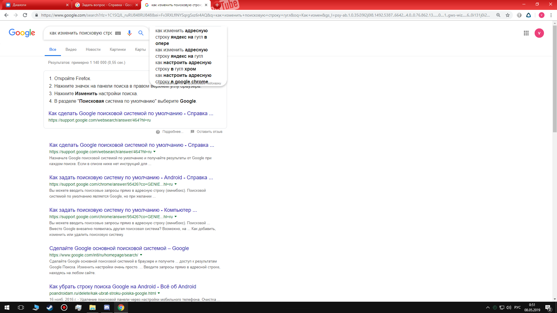
Task: Expand options arrow for websearch/answer/464 result URL
Action: (154, 152)
